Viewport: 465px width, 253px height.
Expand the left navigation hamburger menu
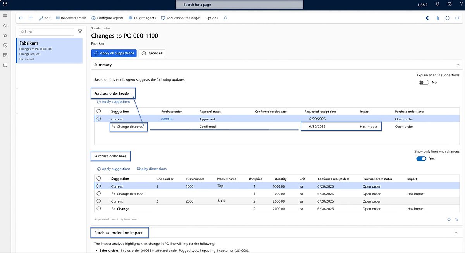click(5, 15)
